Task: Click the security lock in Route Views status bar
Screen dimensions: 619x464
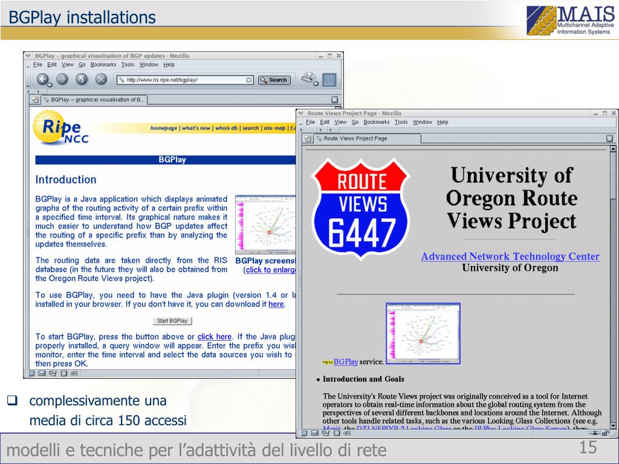Action: point(606,433)
